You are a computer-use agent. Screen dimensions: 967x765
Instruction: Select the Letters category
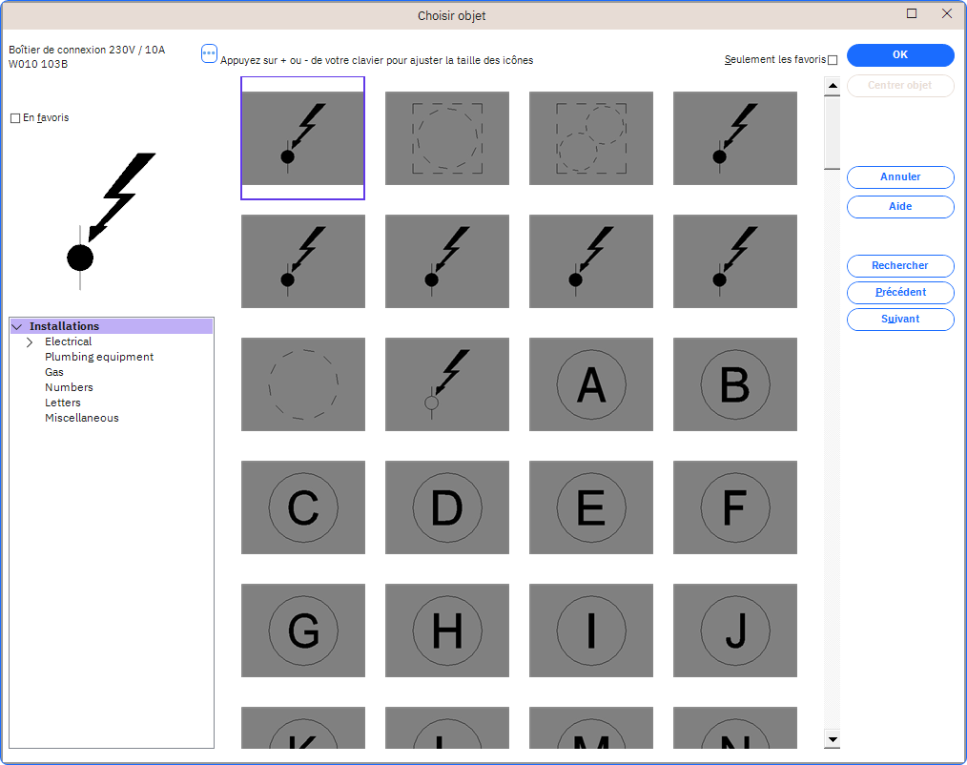pyautogui.click(x=63, y=403)
